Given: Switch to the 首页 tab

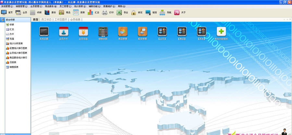Looking at the screenshot, I should [x=36, y=19].
